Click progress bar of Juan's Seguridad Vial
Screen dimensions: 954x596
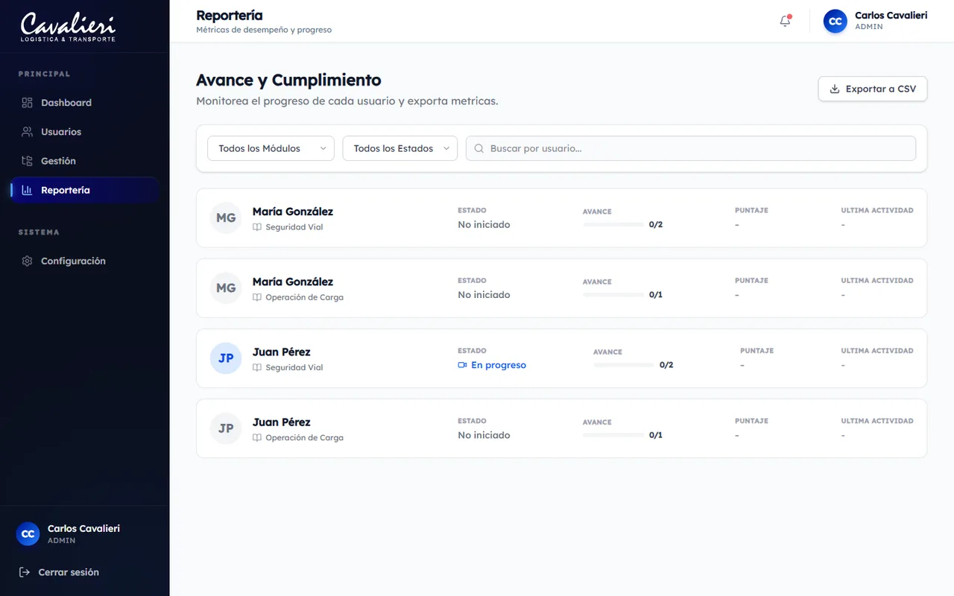click(x=624, y=365)
